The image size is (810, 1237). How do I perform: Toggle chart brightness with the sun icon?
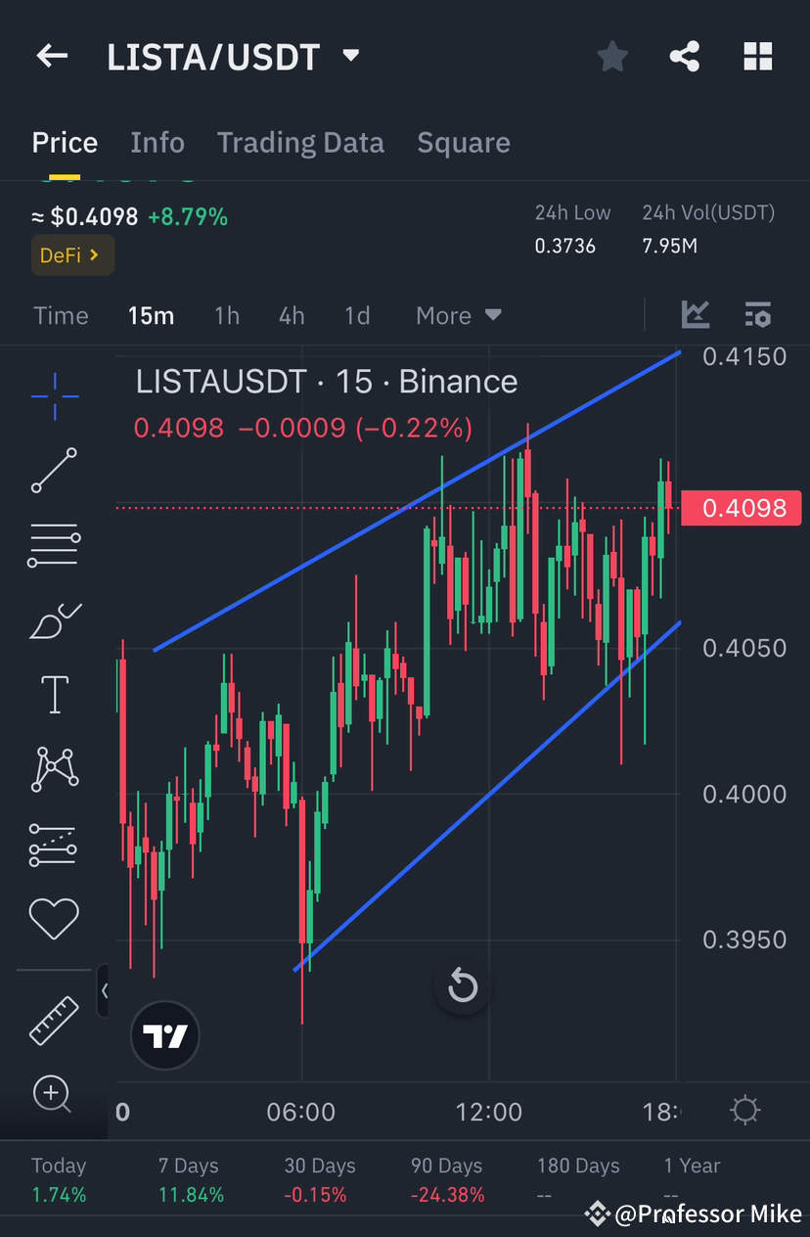coord(744,1110)
